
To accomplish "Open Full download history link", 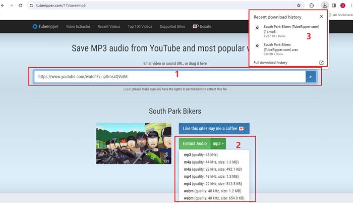I will click(270, 63).
